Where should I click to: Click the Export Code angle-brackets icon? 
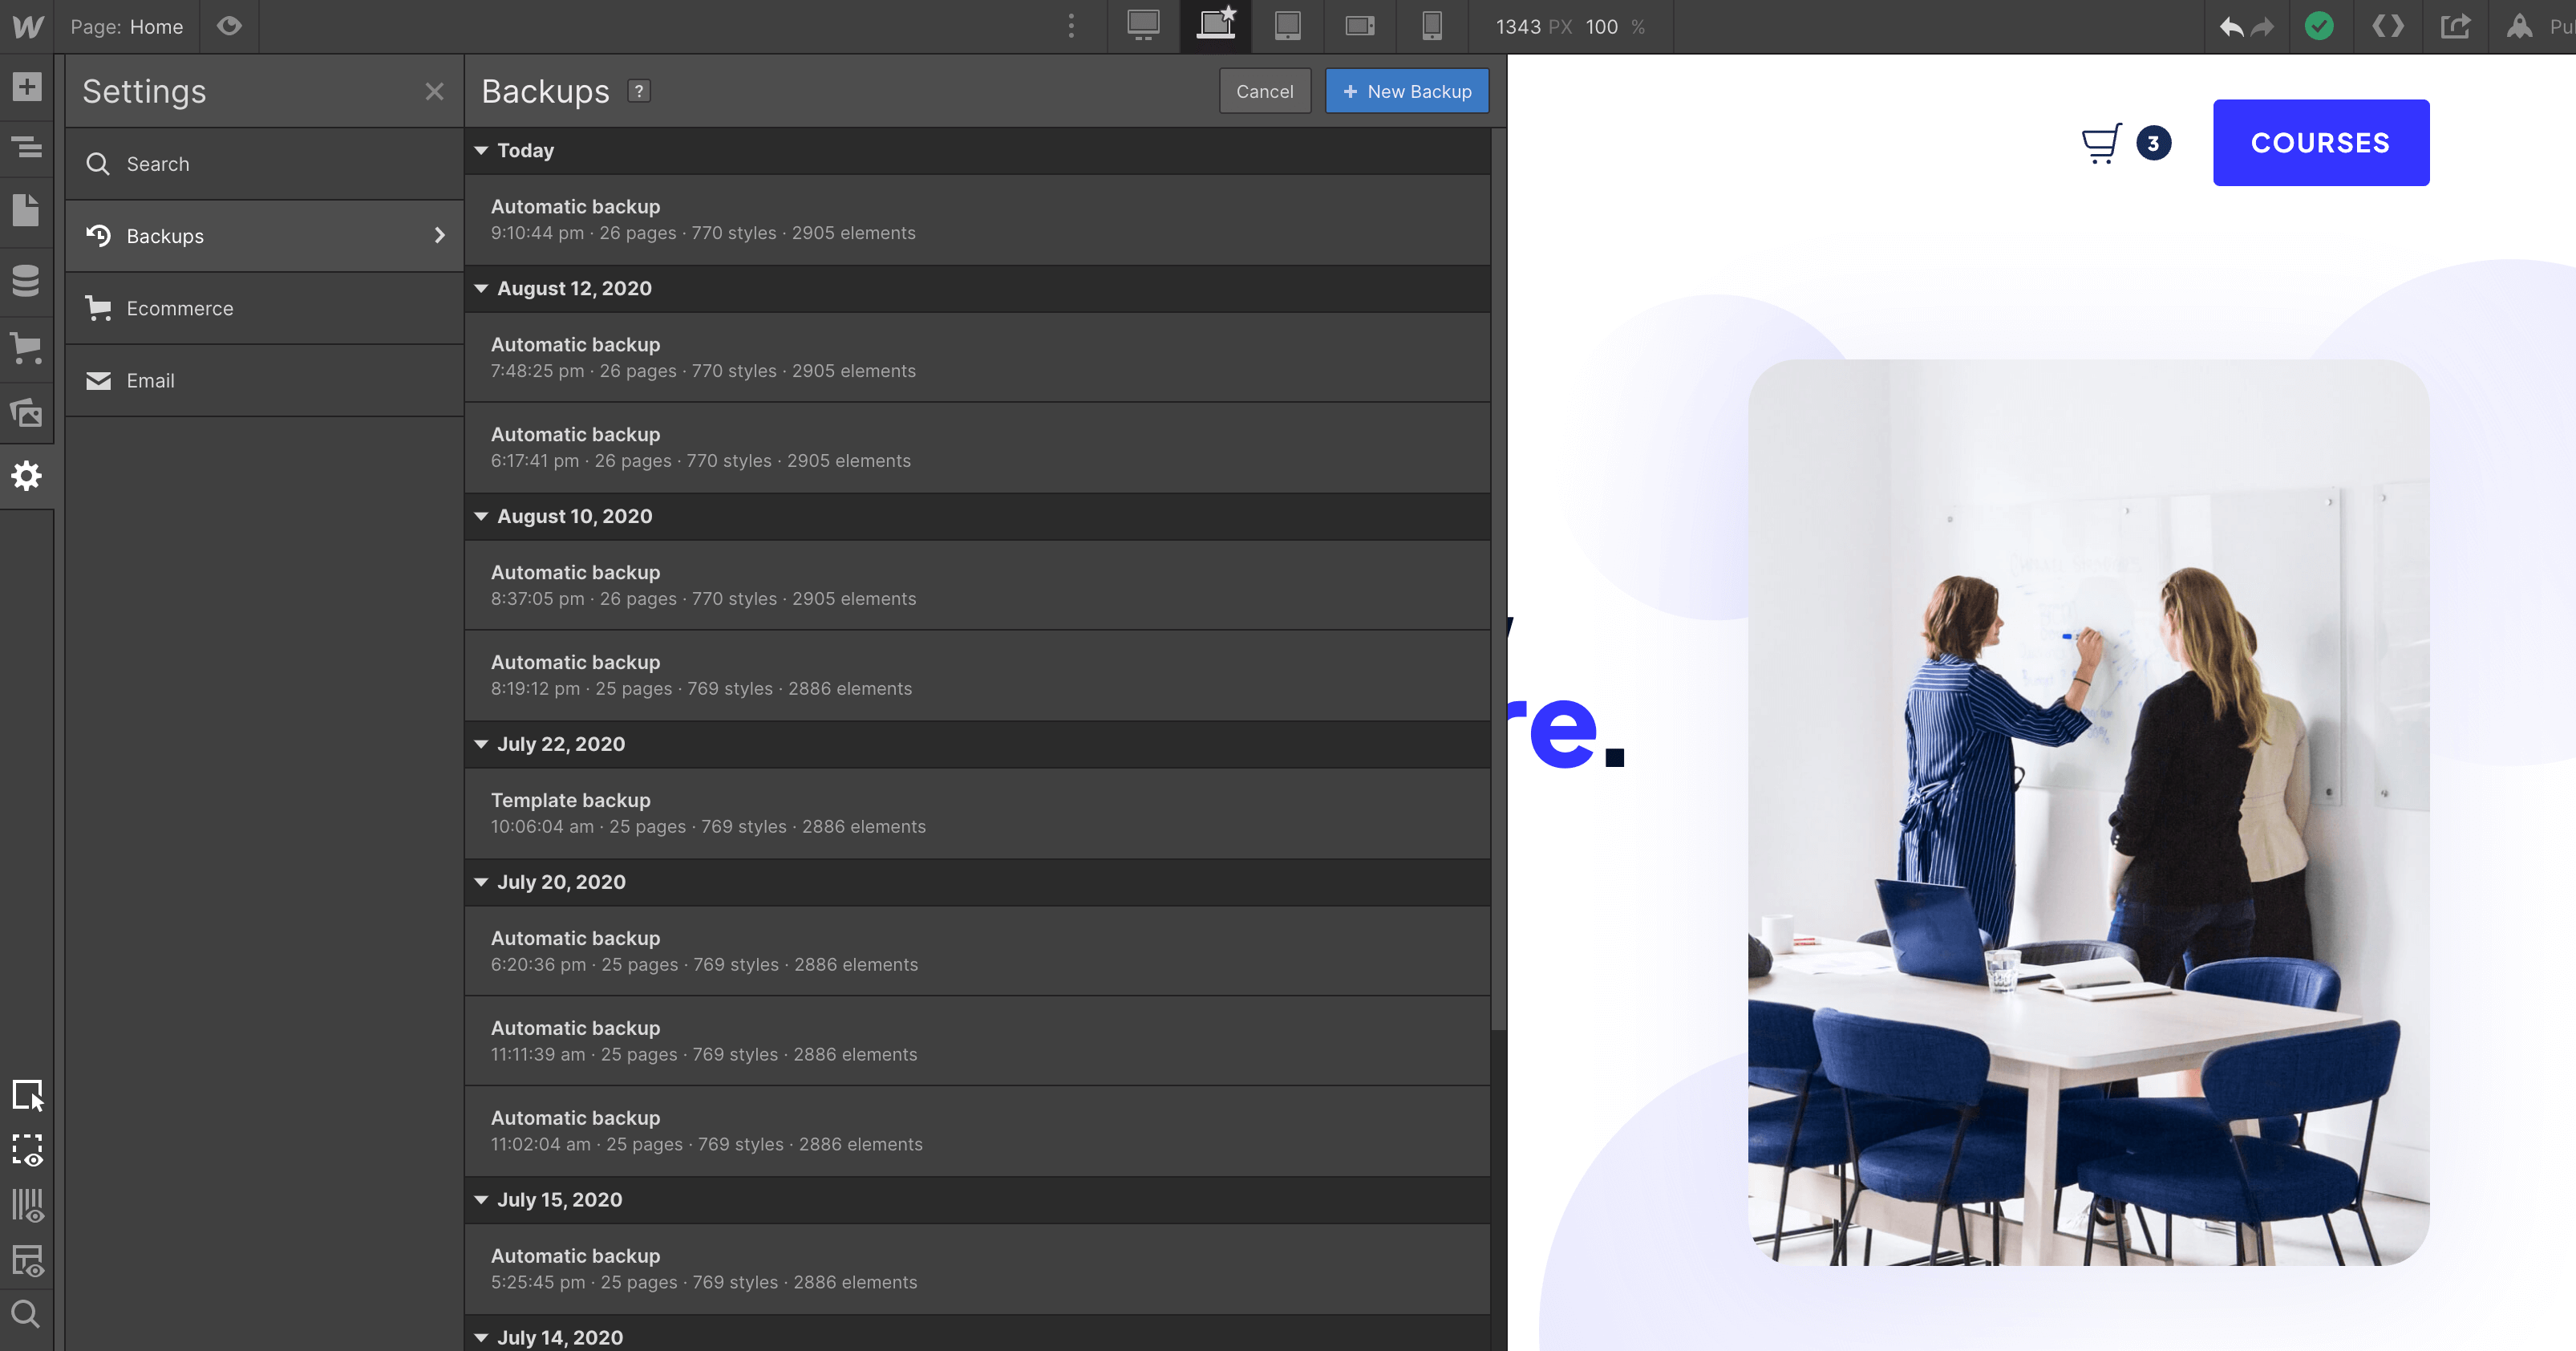coord(2388,27)
